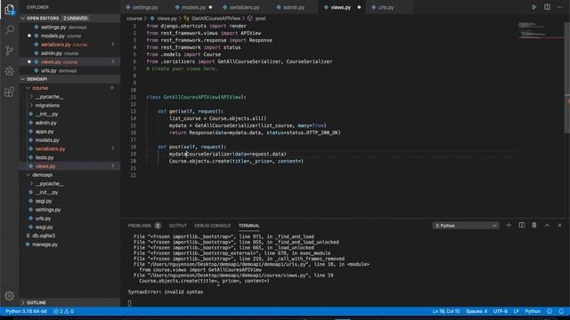Open serializers.py in Open Editors list

69,44
